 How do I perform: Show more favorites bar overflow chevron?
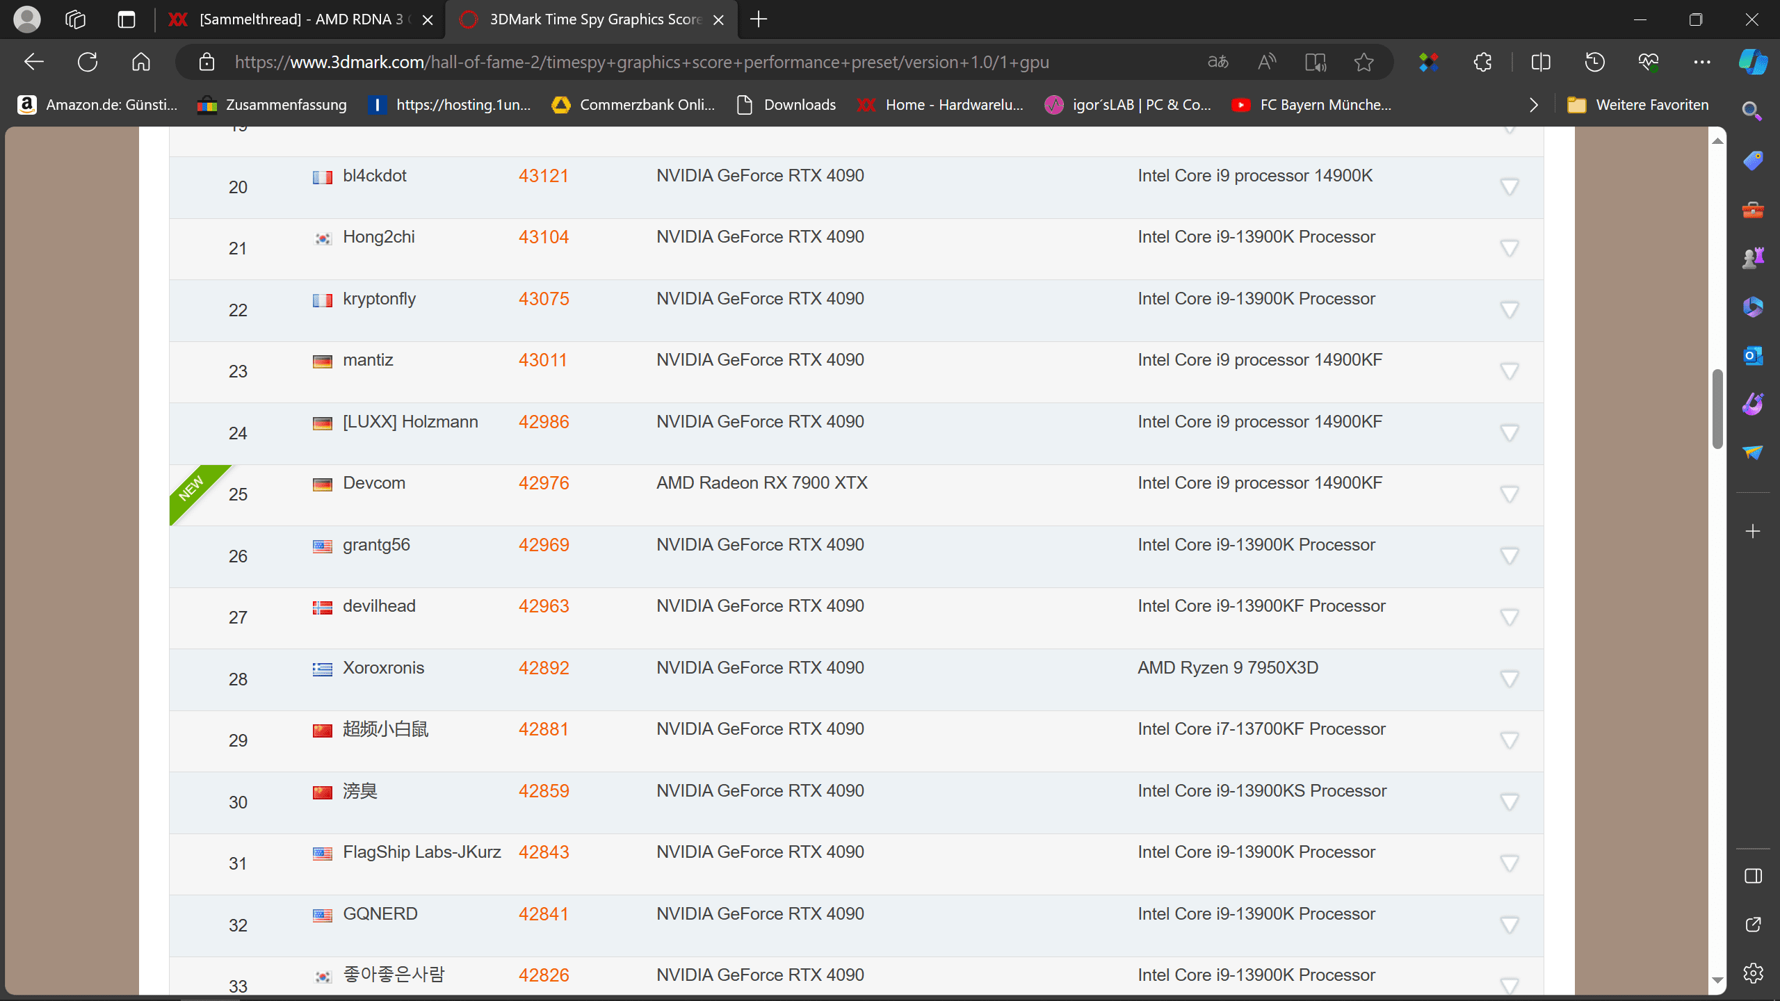(1534, 105)
